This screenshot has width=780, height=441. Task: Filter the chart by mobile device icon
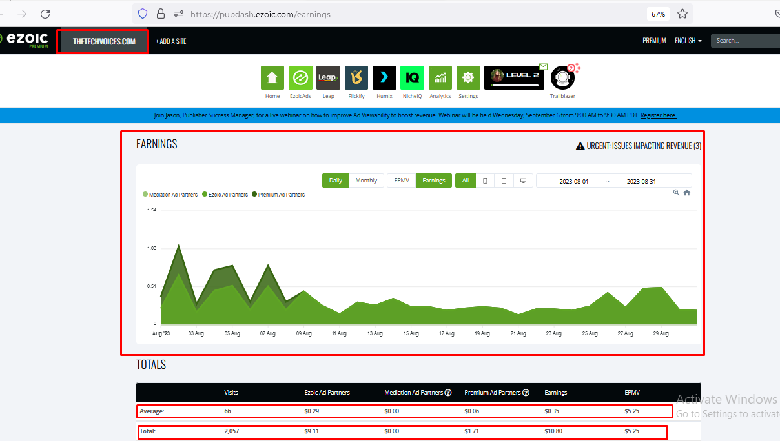[x=485, y=181]
